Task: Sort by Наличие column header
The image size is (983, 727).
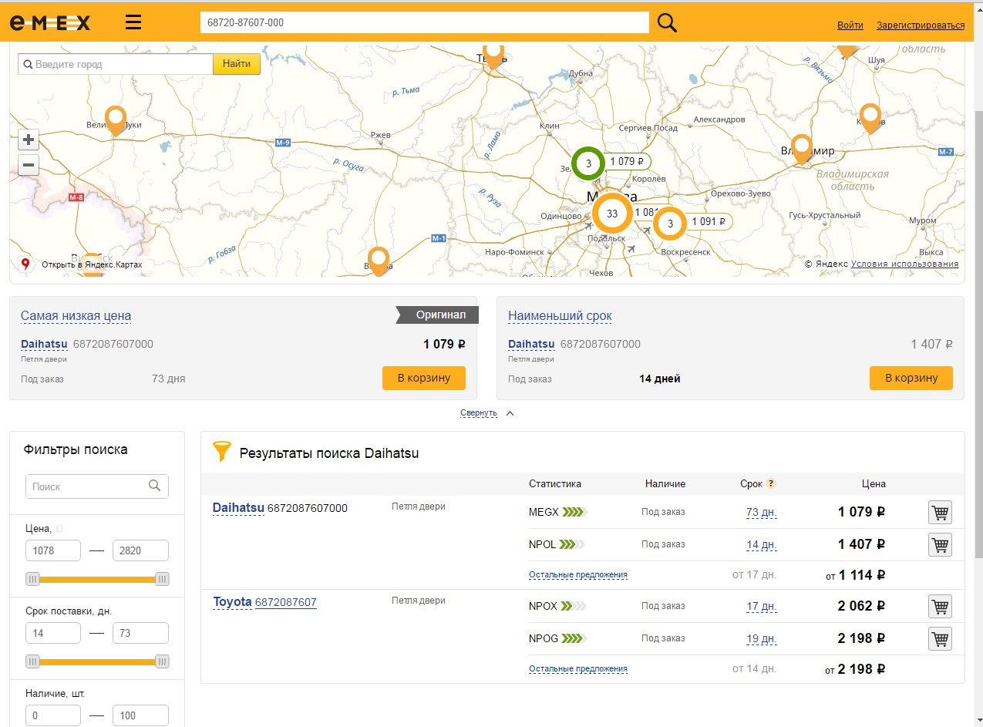Action: click(665, 484)
